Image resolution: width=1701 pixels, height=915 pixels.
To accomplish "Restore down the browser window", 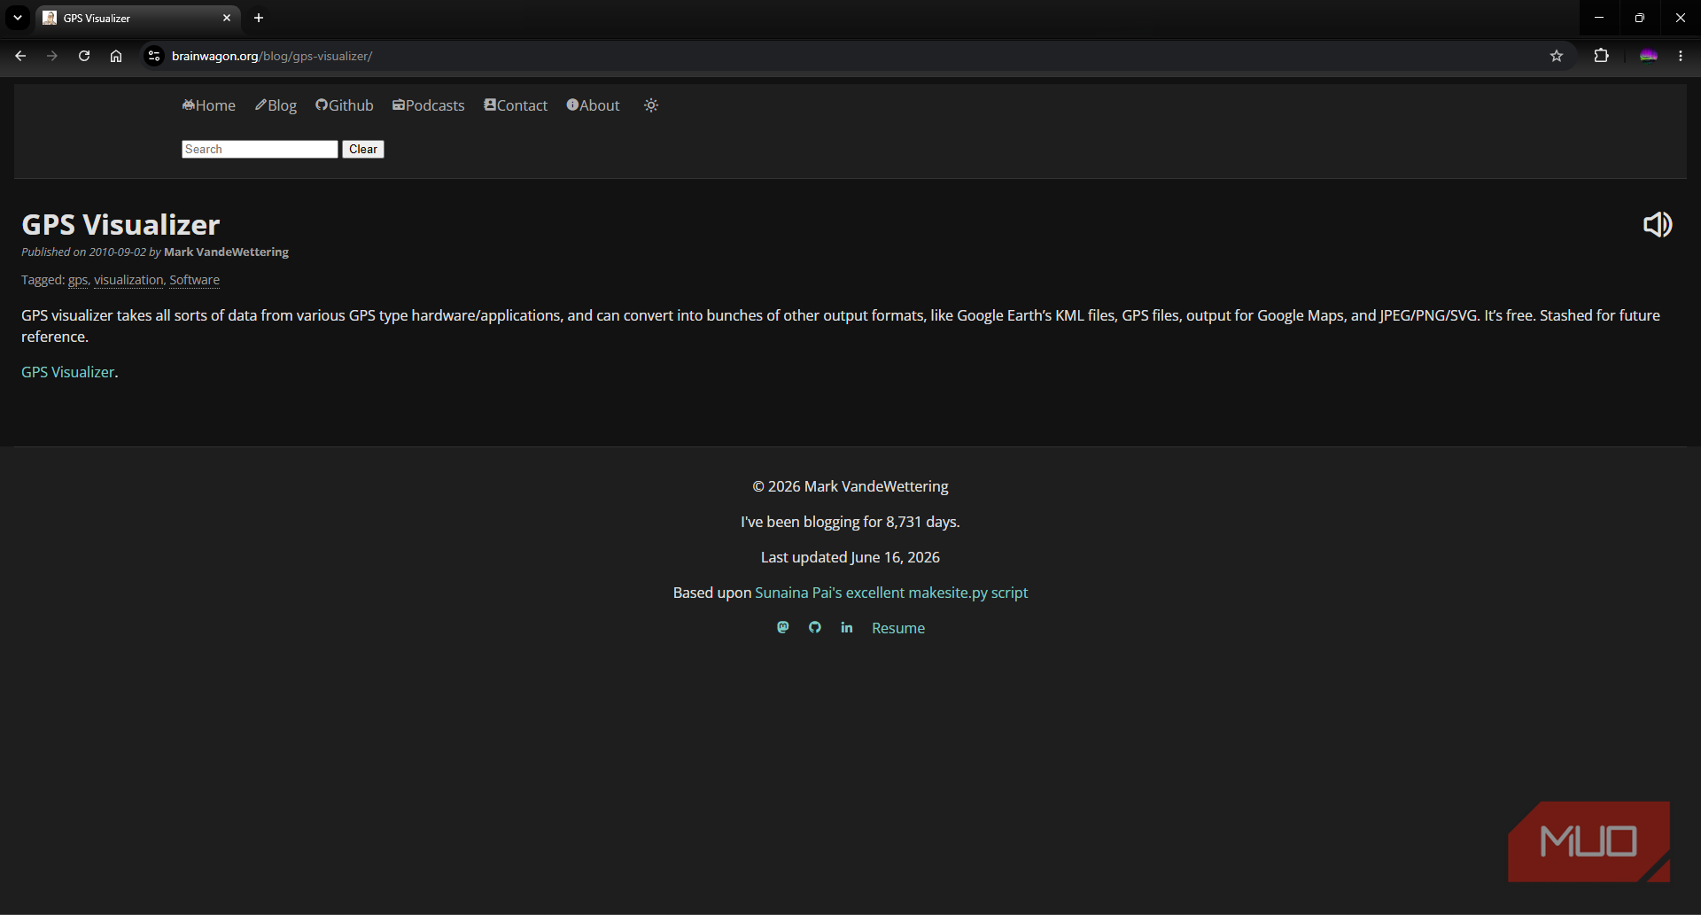I will (1640, 18).
